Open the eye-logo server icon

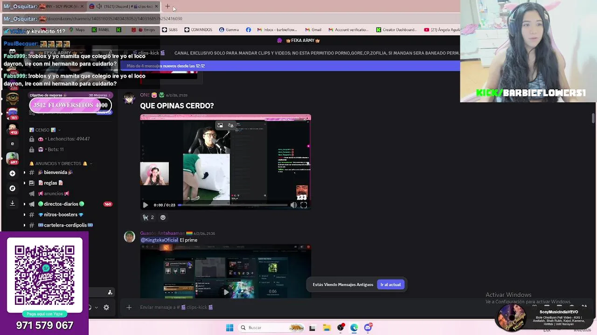click(x=13, y=98)
